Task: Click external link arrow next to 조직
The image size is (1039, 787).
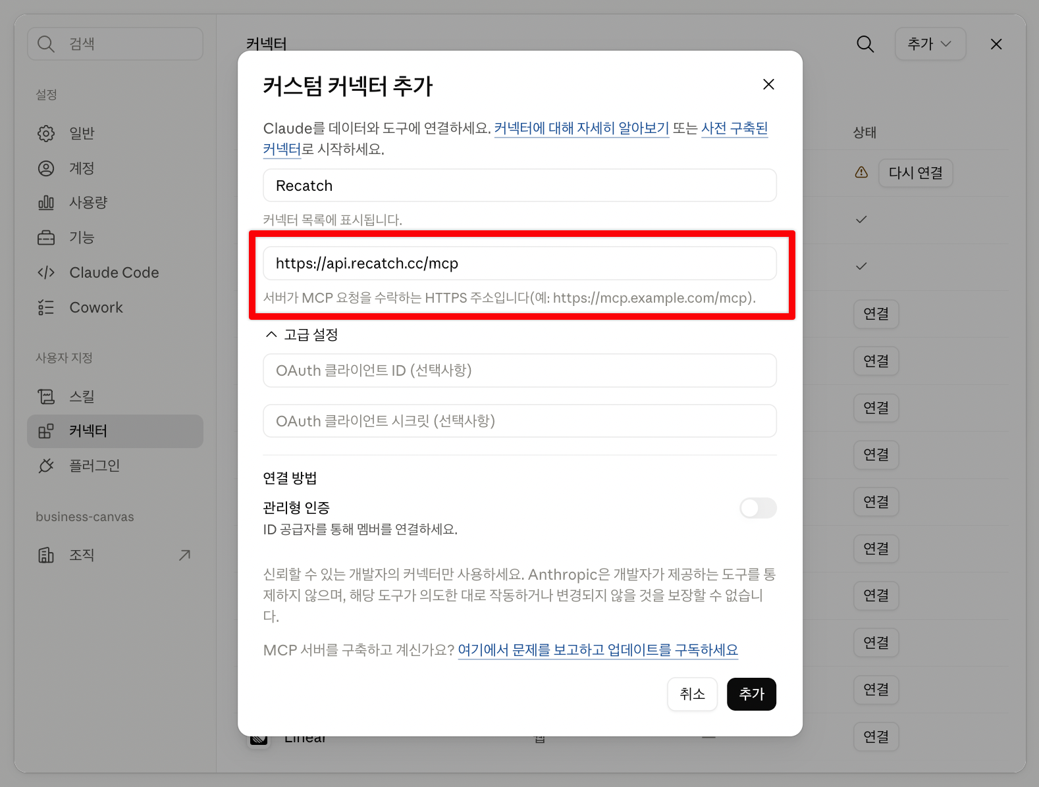Action: click(185, 555)
